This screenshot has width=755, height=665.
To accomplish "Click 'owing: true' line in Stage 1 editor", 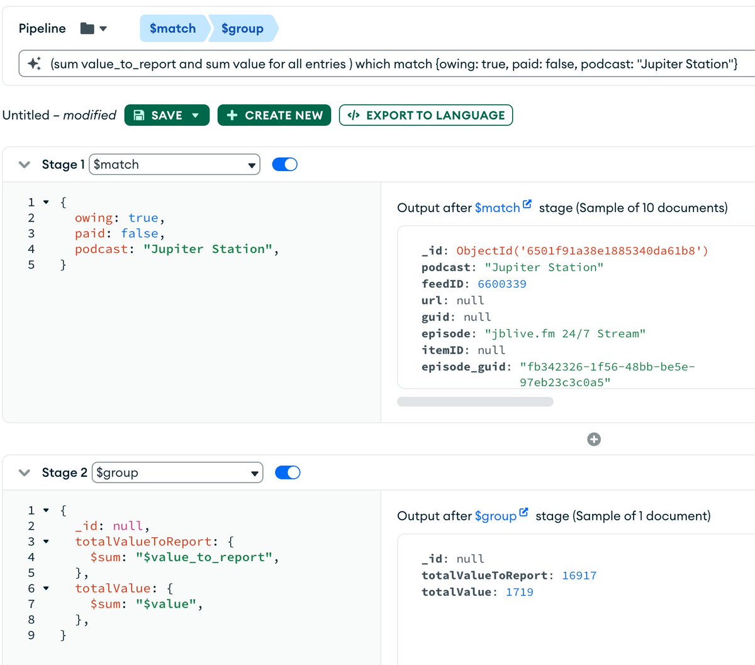I will [x=120, y=218].
